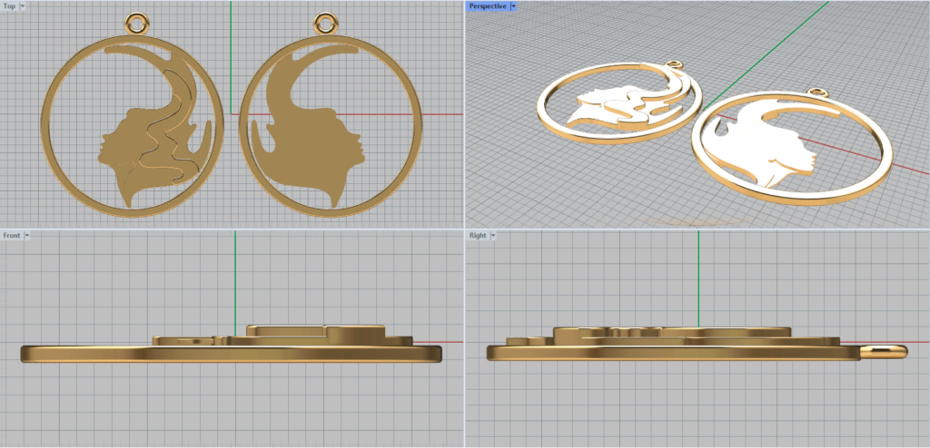Expand the Right viewport menu arrow
This screenshot has height=448, width=930.
pyautogui.click(x=493, y=235)
